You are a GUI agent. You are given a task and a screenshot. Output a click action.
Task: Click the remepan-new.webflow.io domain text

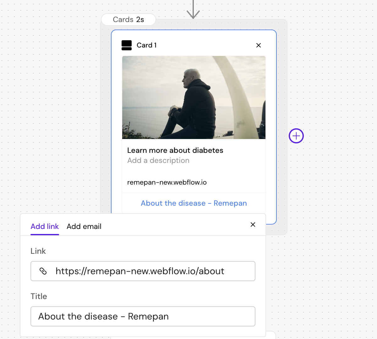click(x=167, y=182)
